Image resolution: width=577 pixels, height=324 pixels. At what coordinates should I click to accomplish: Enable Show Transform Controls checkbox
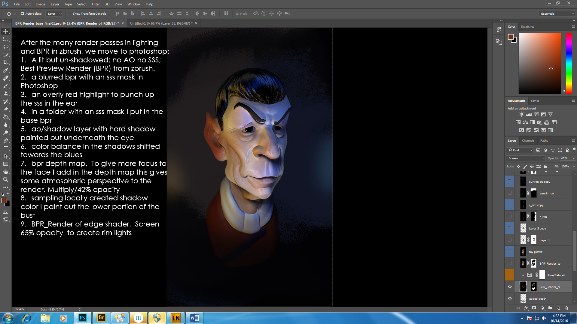[70, 13]
